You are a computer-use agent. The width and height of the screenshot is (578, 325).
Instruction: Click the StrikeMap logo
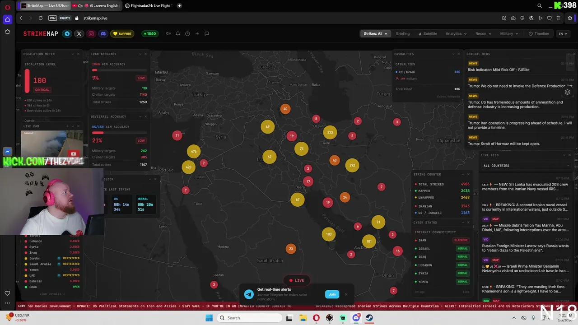point(41,33)
